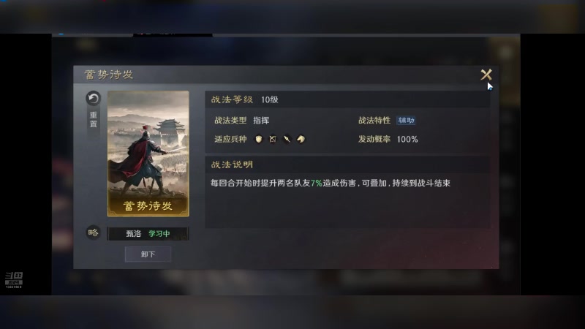
Task: Click the green 7% value in description
Action: [317, 184]
